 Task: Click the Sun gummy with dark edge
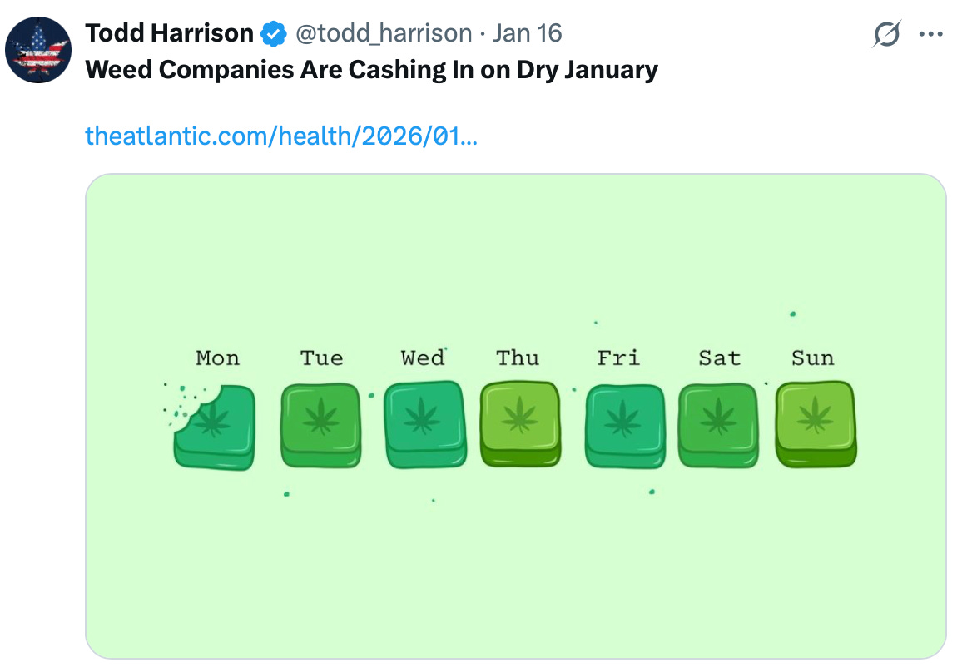pos(815,424)
